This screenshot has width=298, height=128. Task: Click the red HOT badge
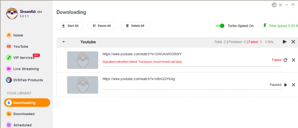[36, 55]
